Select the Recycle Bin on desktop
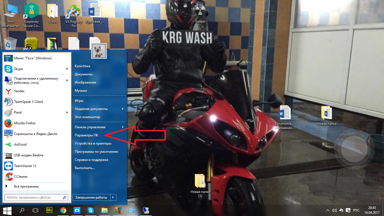The width and height of the screenshot is (384, 216). point(11,44)
